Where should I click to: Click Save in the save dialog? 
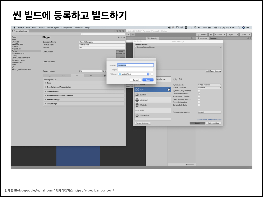coord(148,80)
